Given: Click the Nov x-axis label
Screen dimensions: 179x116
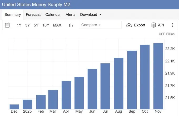Looking at the screenshot, I should 158,111.
